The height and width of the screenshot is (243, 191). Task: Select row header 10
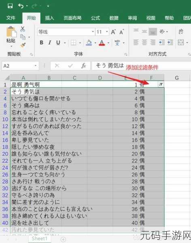pyautogui.click(x=5, y=119)
